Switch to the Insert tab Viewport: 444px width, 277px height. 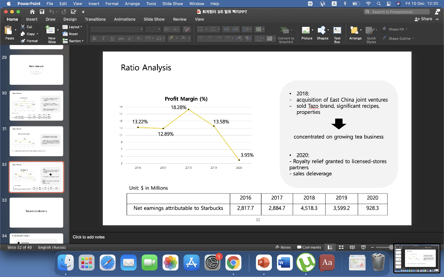pos(32,19)
